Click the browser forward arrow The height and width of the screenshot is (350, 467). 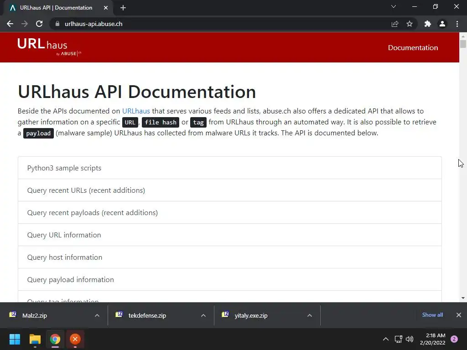click(25, 24)
